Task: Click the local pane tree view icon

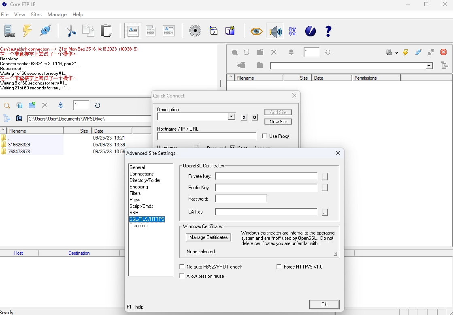Action: coord(6,118)
